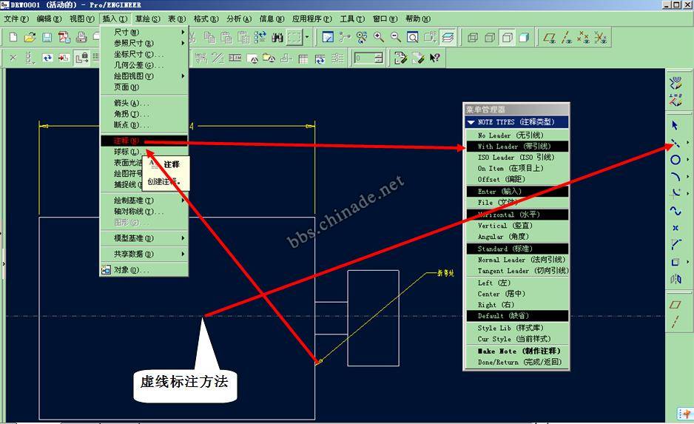Click the repaint screen icon
Viewport: 694px width, 424px height.
click(328, 37)
